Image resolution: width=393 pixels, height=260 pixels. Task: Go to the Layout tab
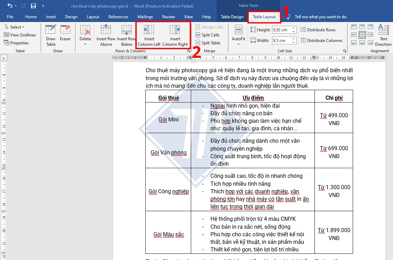pos(93,17)
